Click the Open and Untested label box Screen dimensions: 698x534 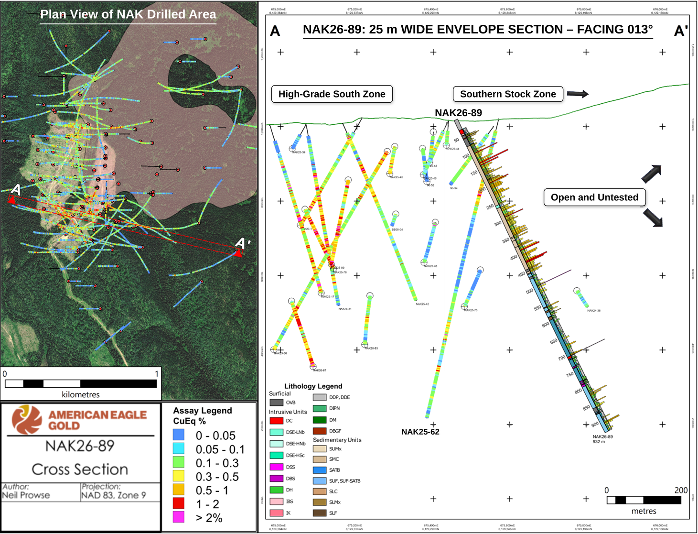point(595,197)
